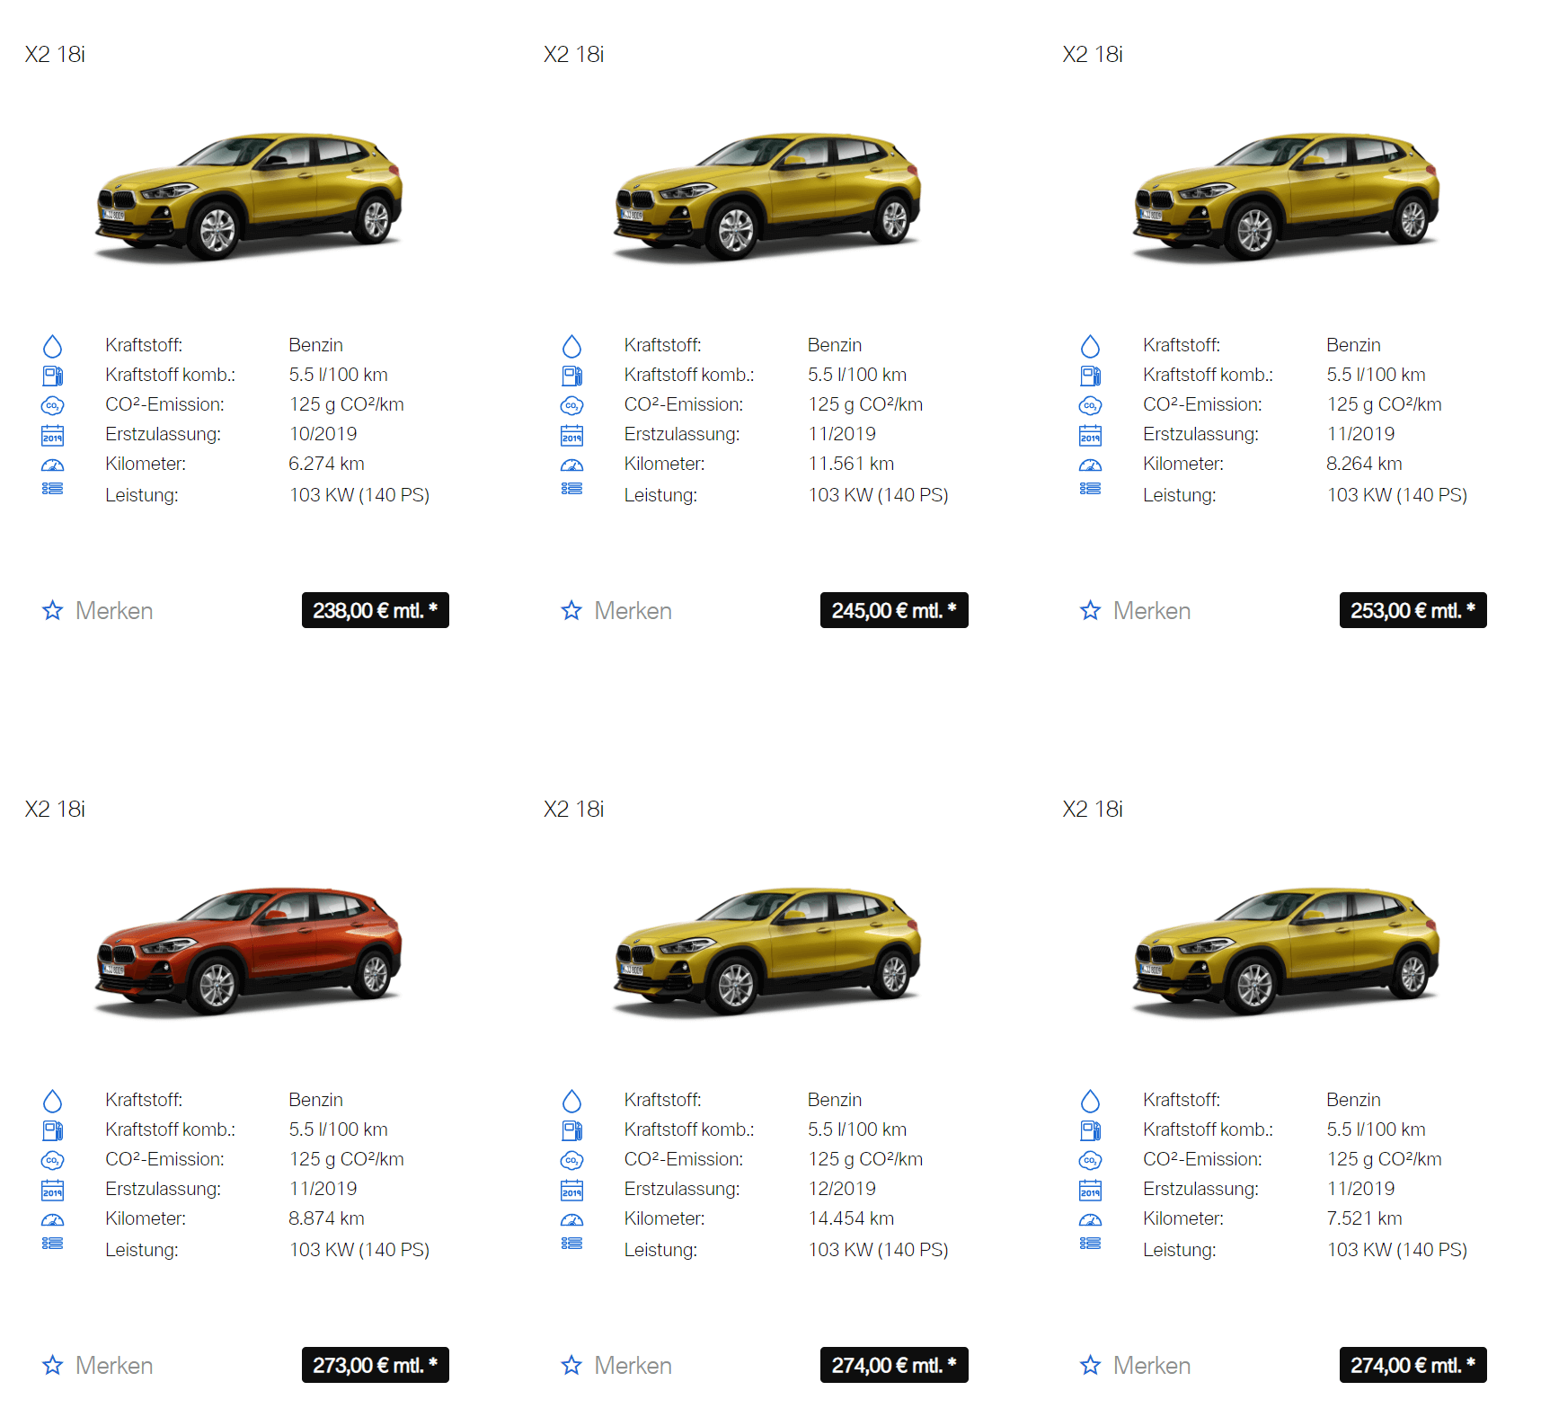Screen dimensions: 1541x1426
Task: Click the calendar icon on the 253,00 € card
Action: (x=1090, y=435)
